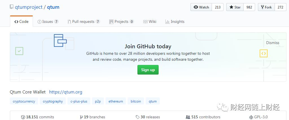
Task: Open the 30 releases page
Action: click(148, 117)
